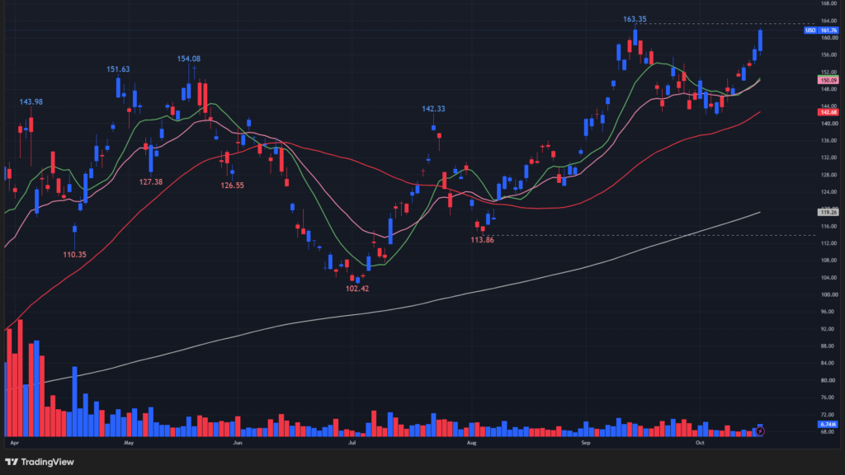Image resolution: width=845 pixels, height=475 pixels.
Task: Click the 127.38 low price marker
Action: (151, 182)
